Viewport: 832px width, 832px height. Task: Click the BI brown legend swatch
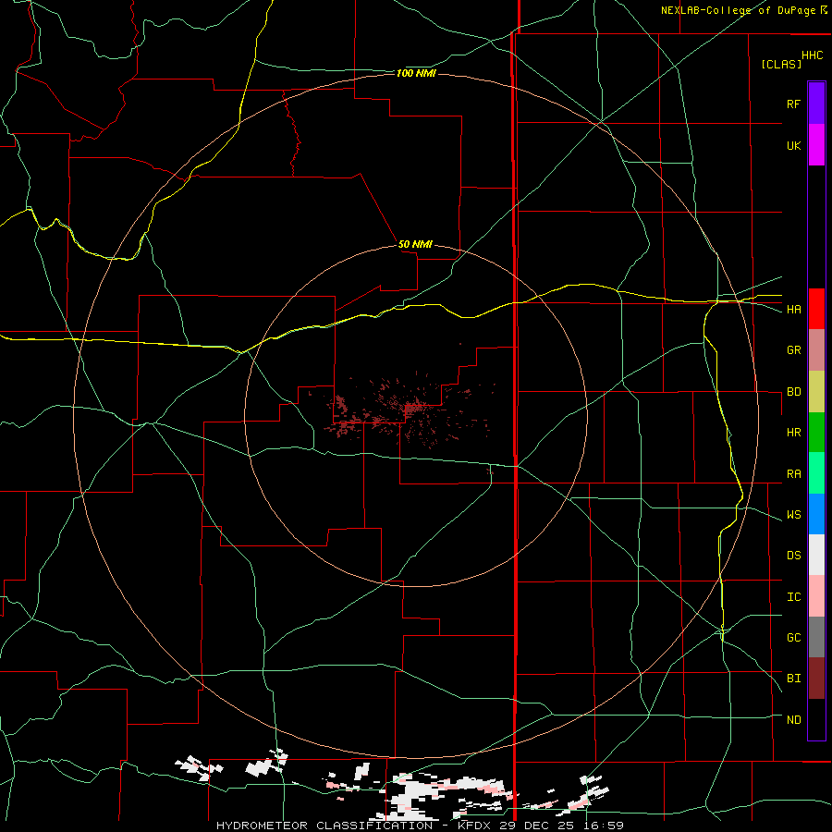click(816, 679)
